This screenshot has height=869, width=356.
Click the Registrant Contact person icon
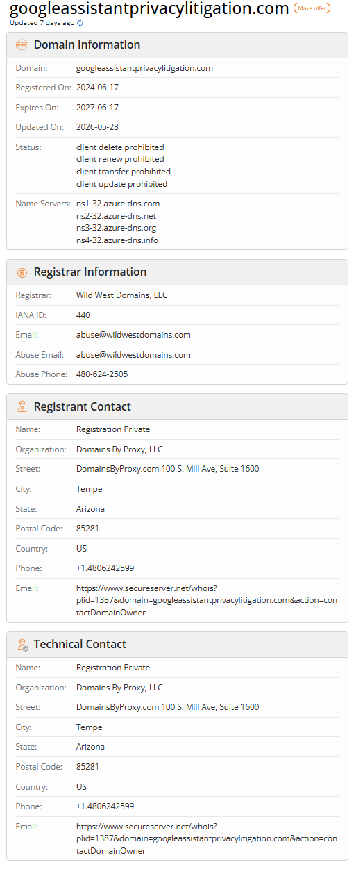pos(22,406)
